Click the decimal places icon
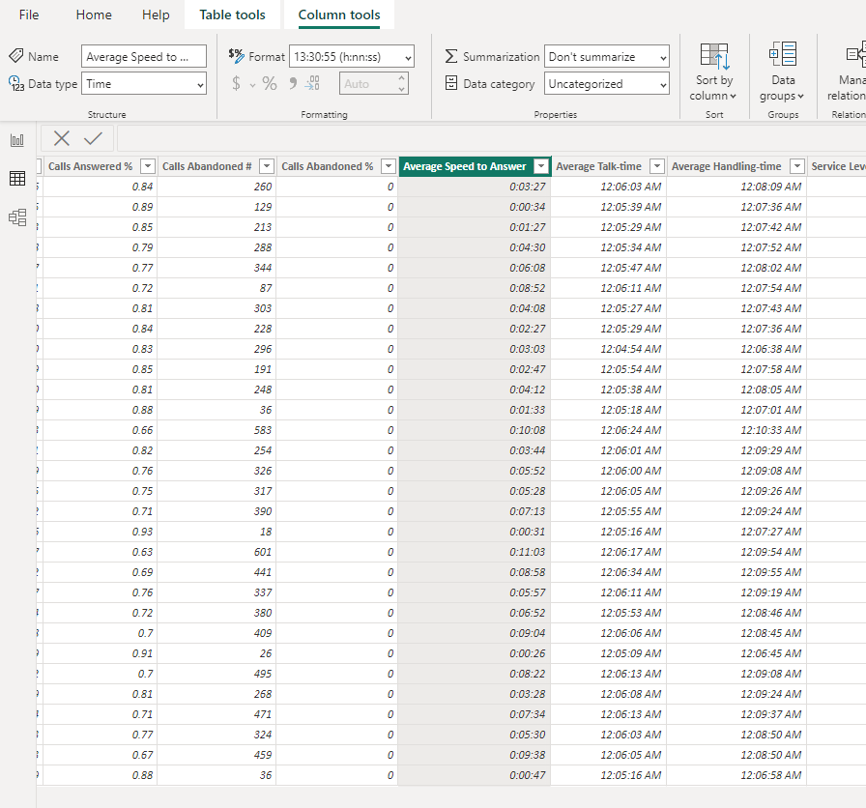 click(312, 83)
